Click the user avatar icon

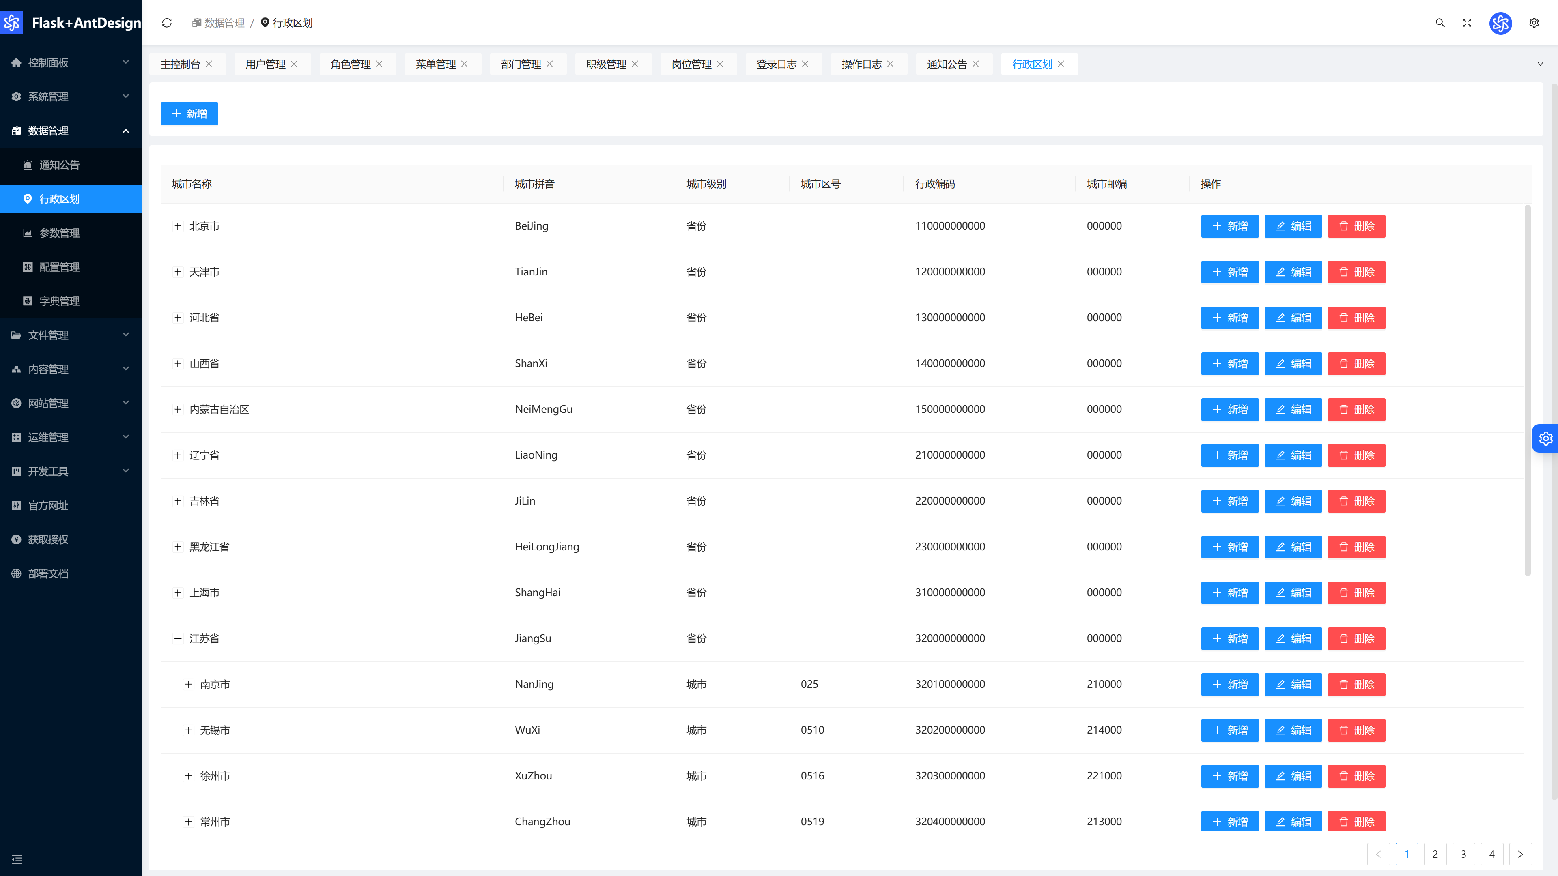(1500, 23)
